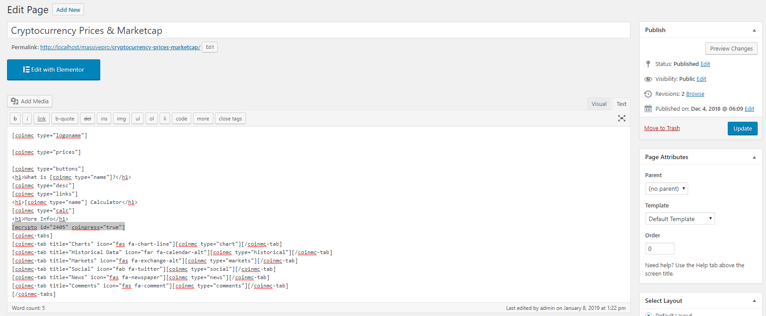The width and height of the screenshot is (766, 316).
Task: Click the coinmc type="desc" line
Action: click(x=44, y=186)
